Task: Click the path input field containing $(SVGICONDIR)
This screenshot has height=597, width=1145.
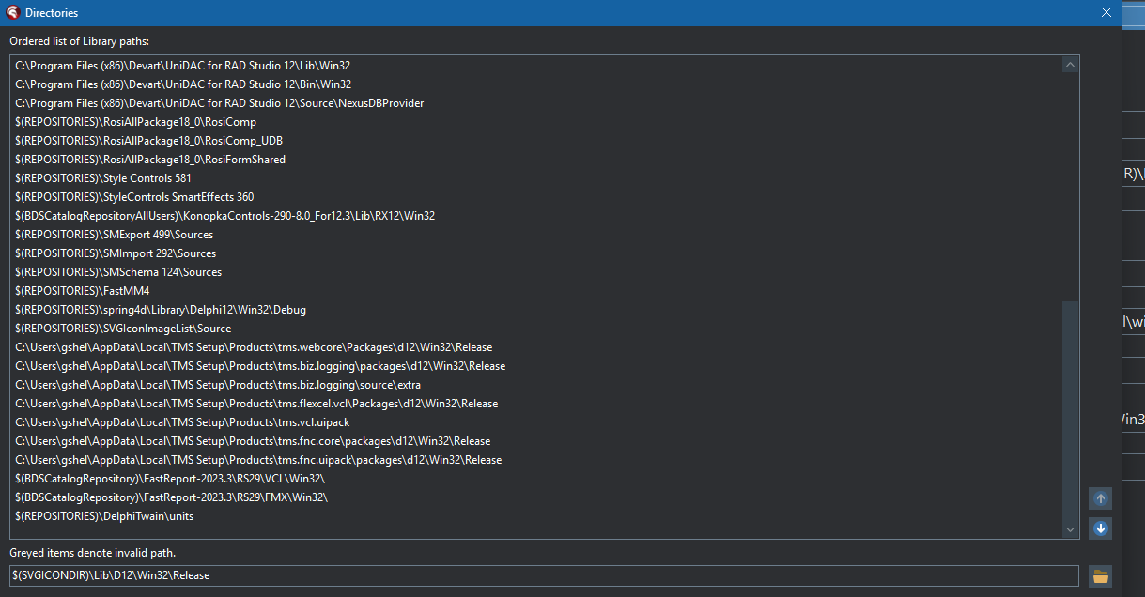Action: (x=545, y=575)
